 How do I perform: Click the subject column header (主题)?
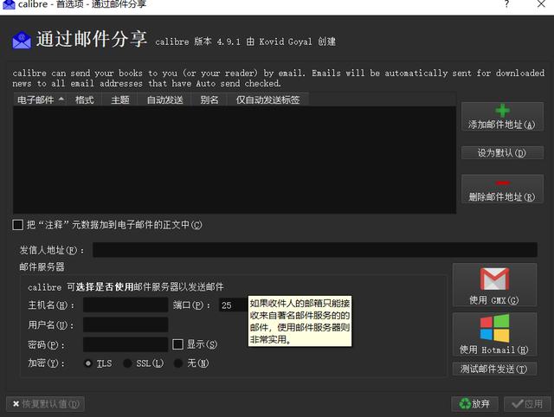click(x=120, y=100)
